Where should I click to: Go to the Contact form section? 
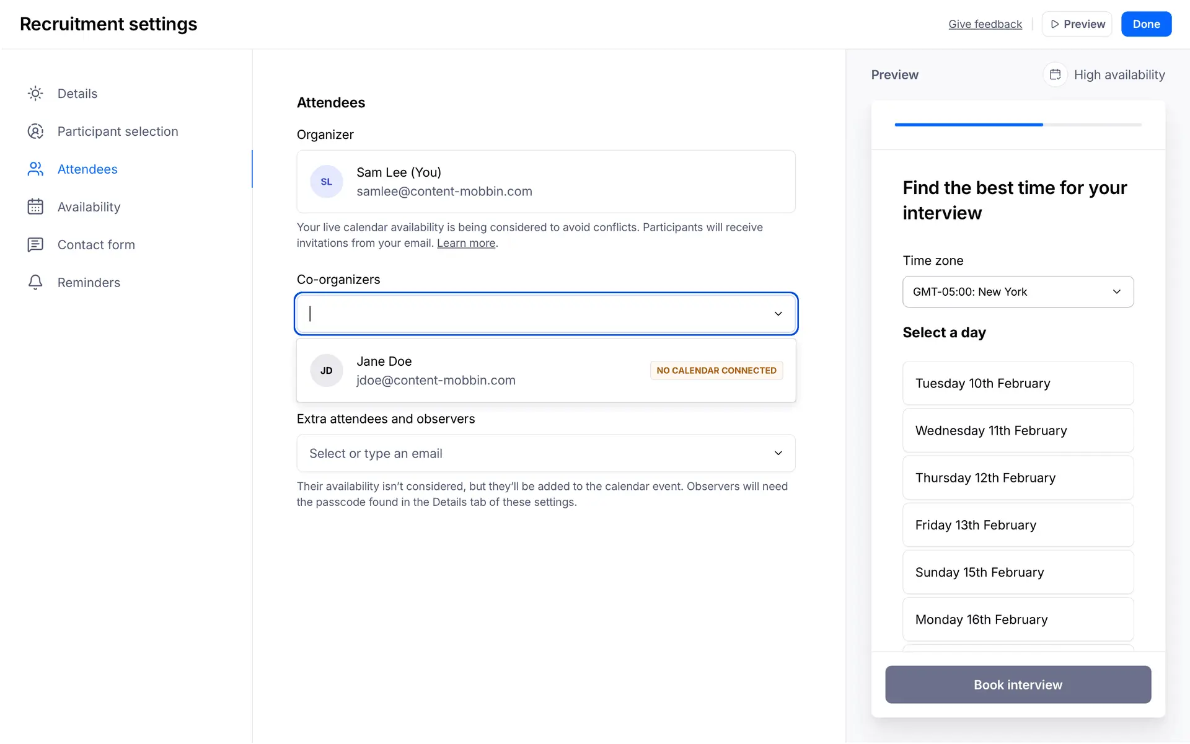coord(96,245)
